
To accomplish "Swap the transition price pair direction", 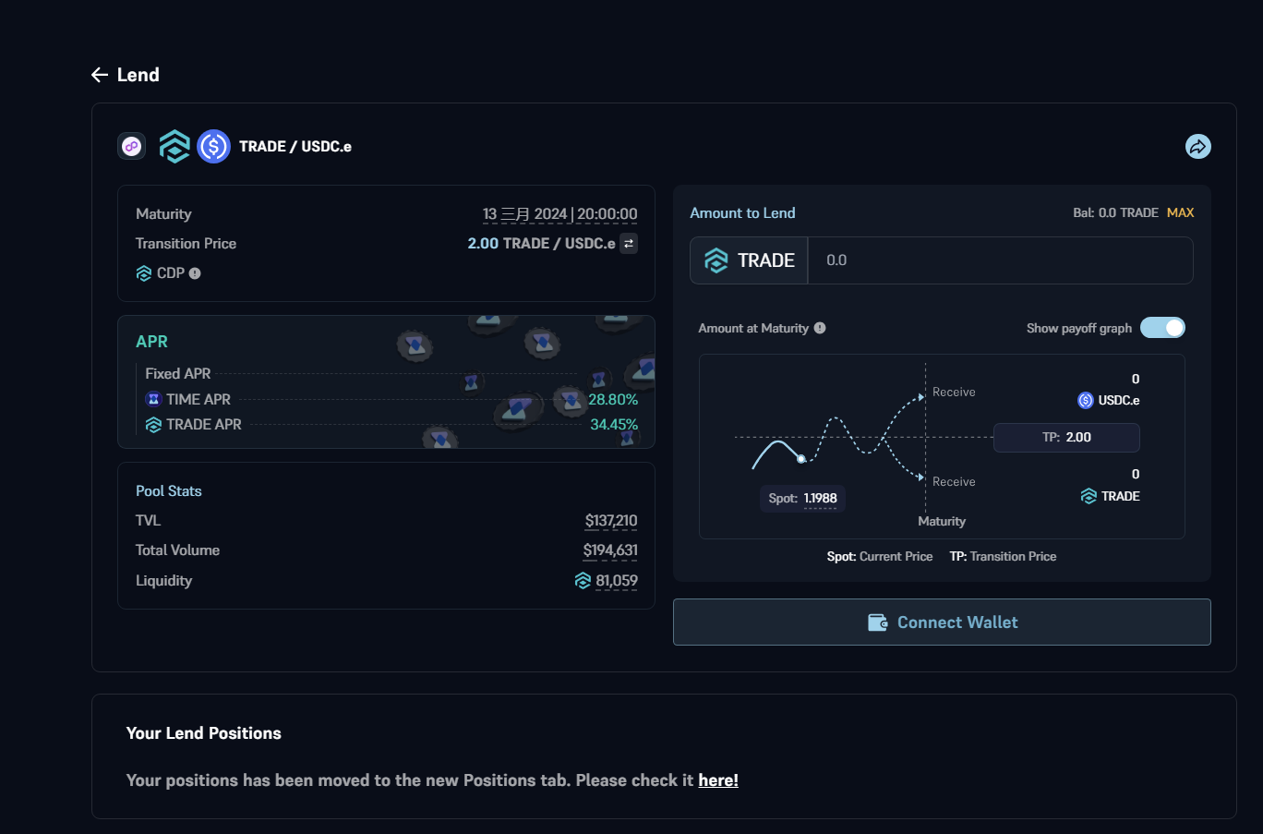I will point(629,244).
